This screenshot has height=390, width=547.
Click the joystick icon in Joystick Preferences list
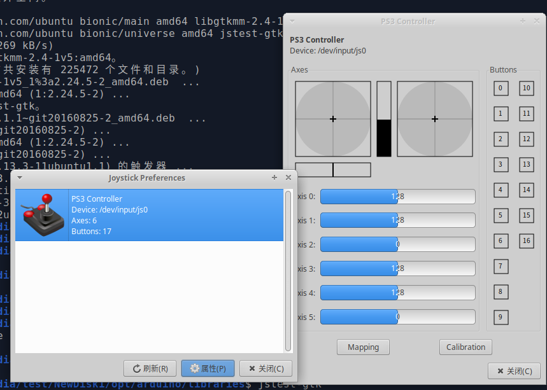[43, 214]
